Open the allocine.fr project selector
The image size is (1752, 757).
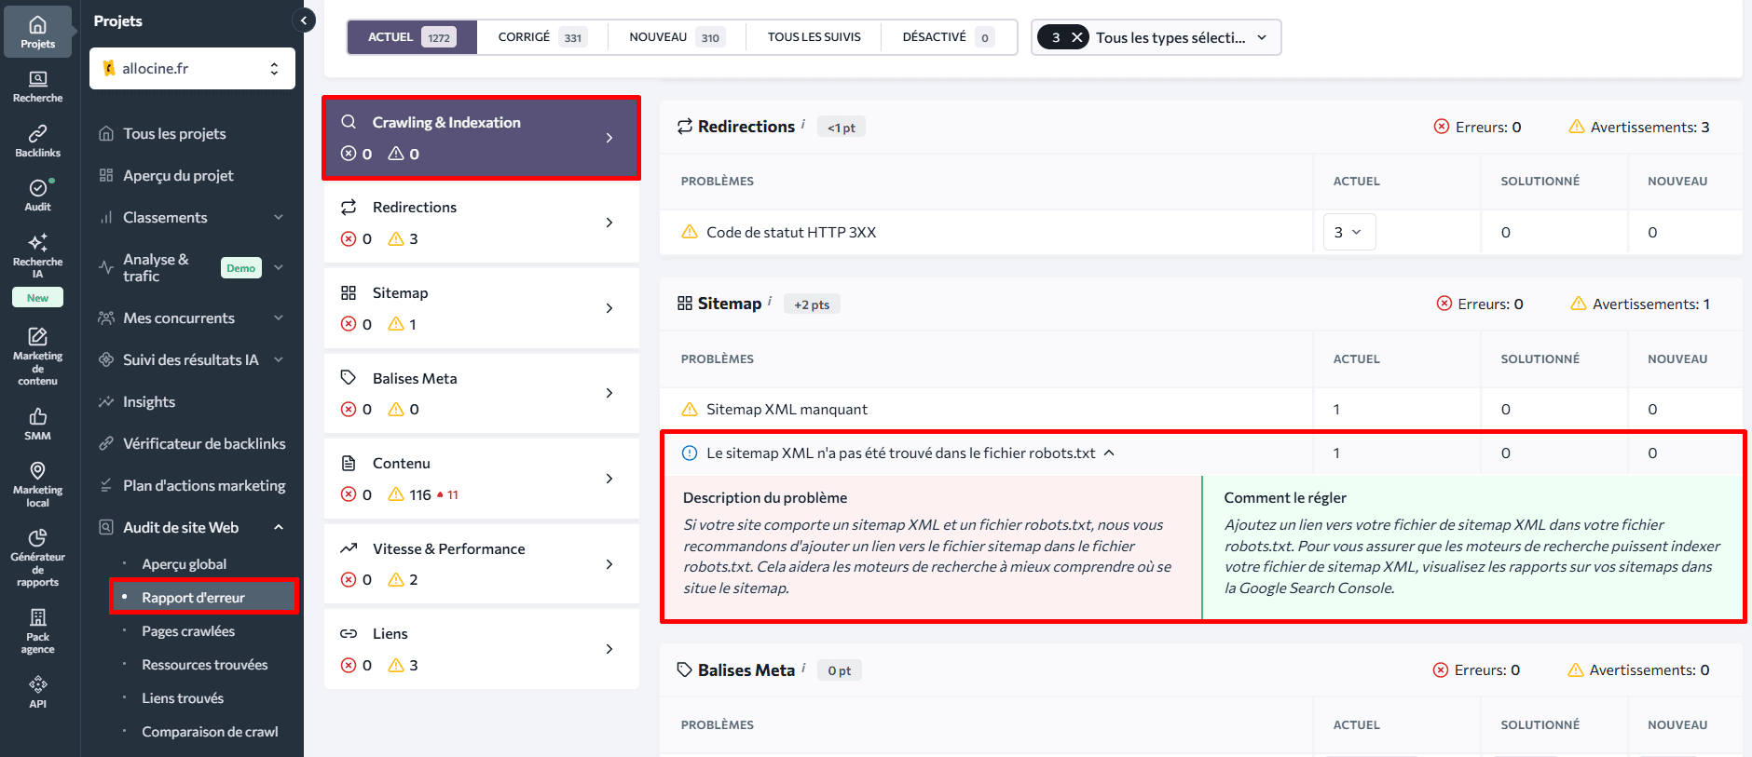coord(192,69)
